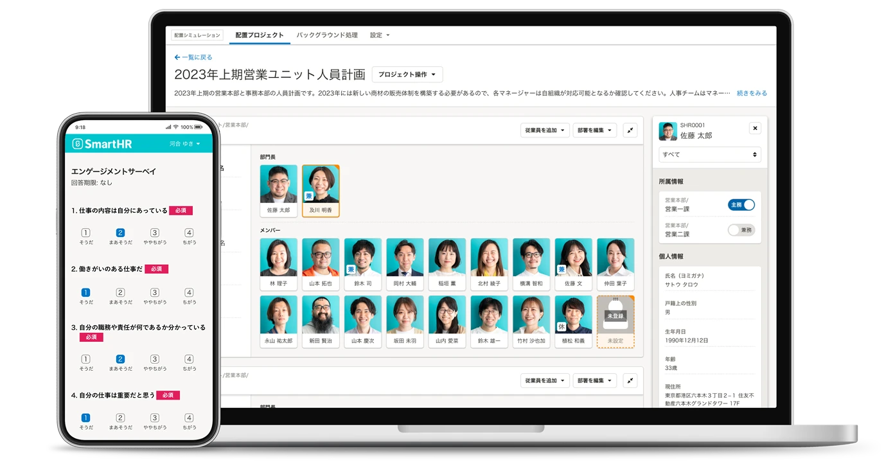Screen dimensions: 893x469
Task: Click the 配置シミュレーション label
Action: (x=197, y=35)
